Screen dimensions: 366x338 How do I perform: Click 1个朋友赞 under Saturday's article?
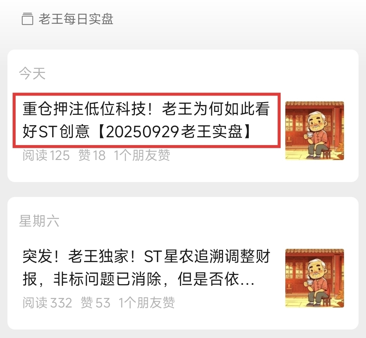point(147,302)
